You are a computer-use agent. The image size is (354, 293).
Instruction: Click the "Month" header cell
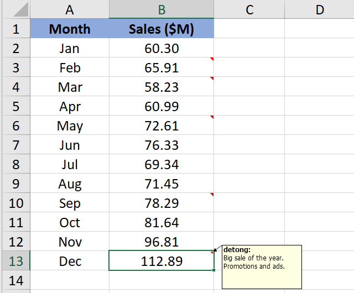point(70,29)
